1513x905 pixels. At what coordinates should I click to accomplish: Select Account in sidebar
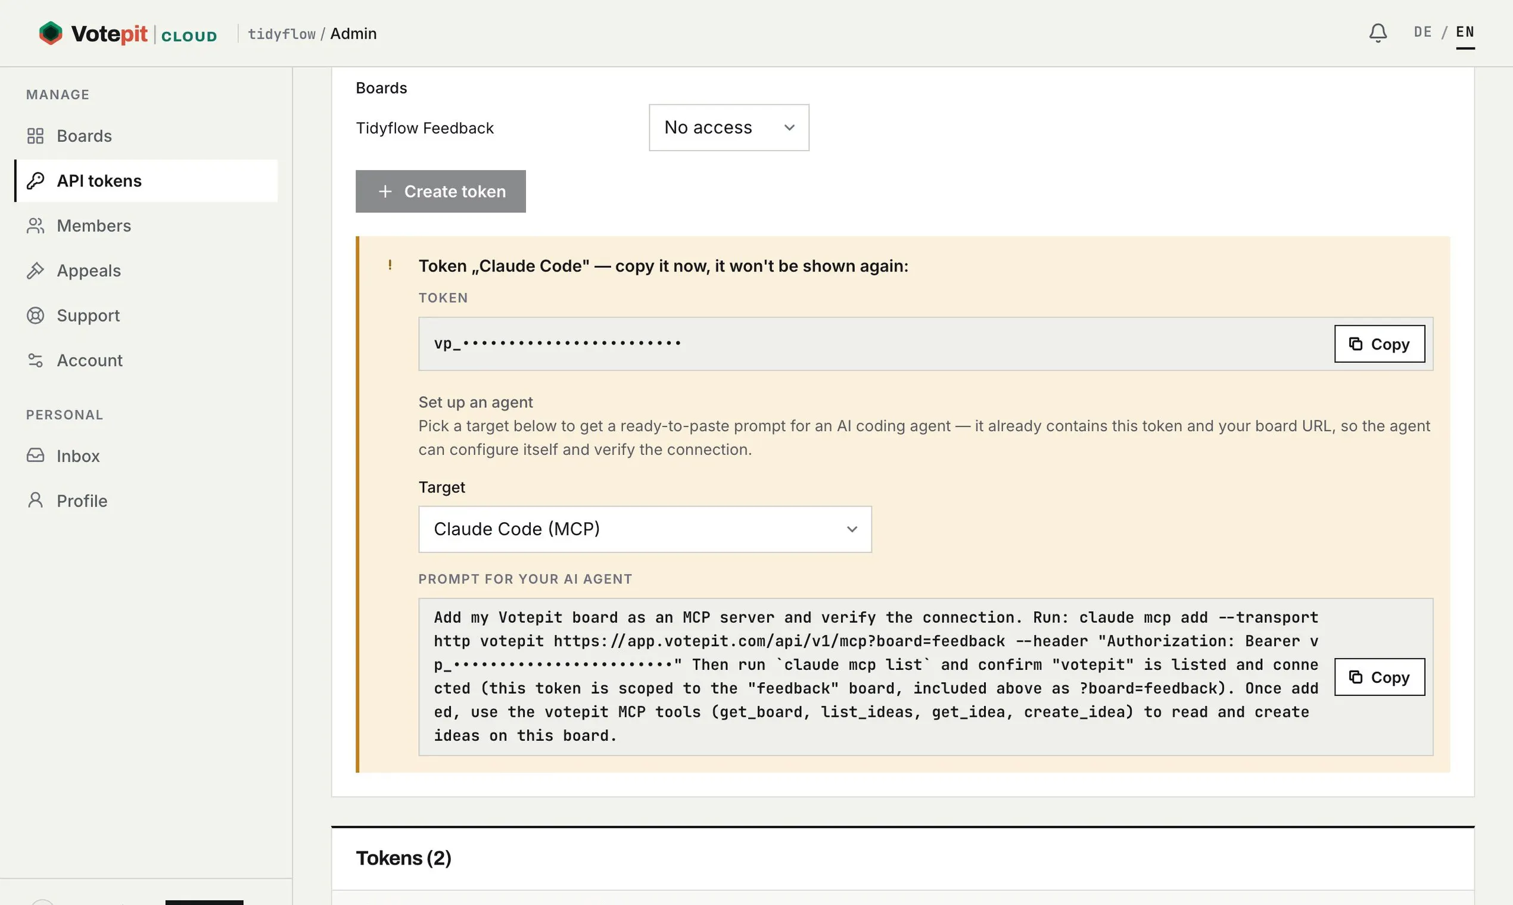tap(147, 360)
